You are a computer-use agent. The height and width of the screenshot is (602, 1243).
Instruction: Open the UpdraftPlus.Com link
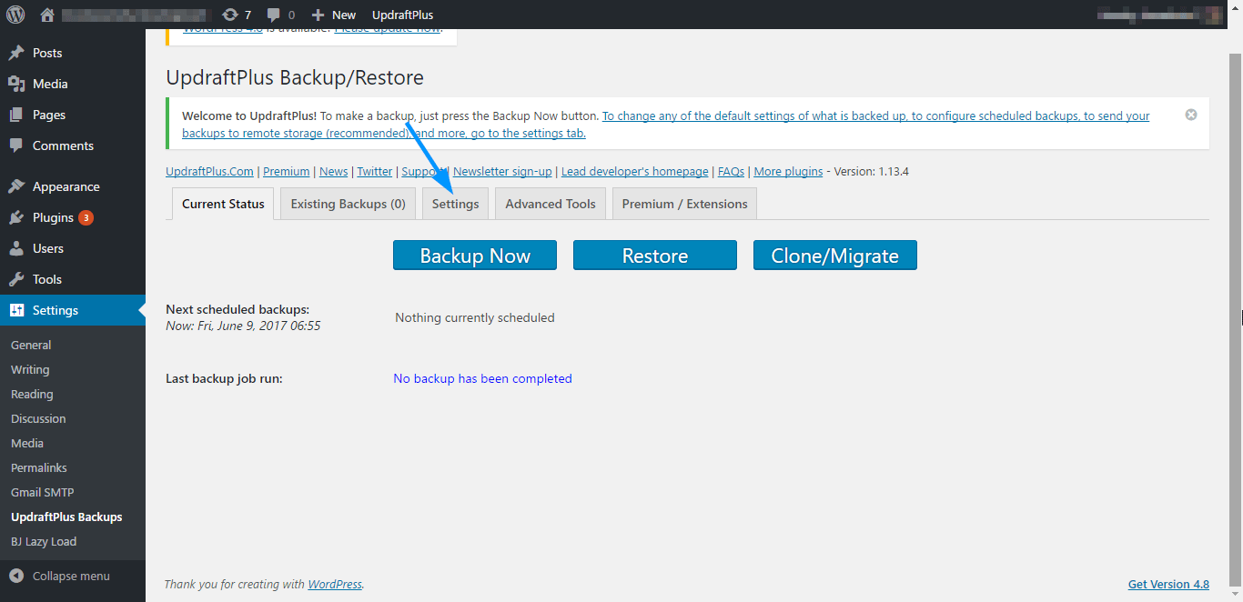(x=209, y=171)
